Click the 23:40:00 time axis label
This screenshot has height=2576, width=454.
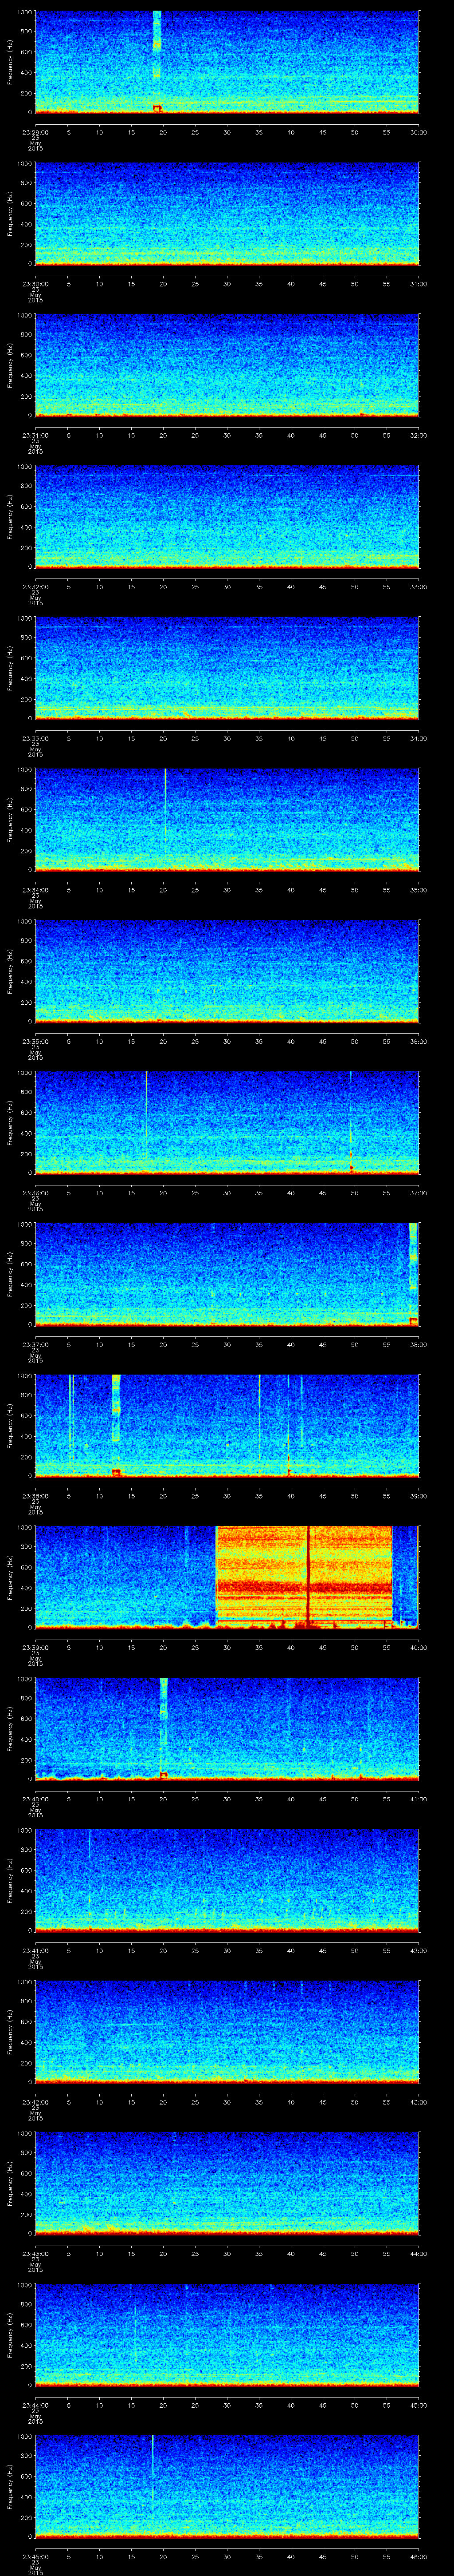[36, 1800]
